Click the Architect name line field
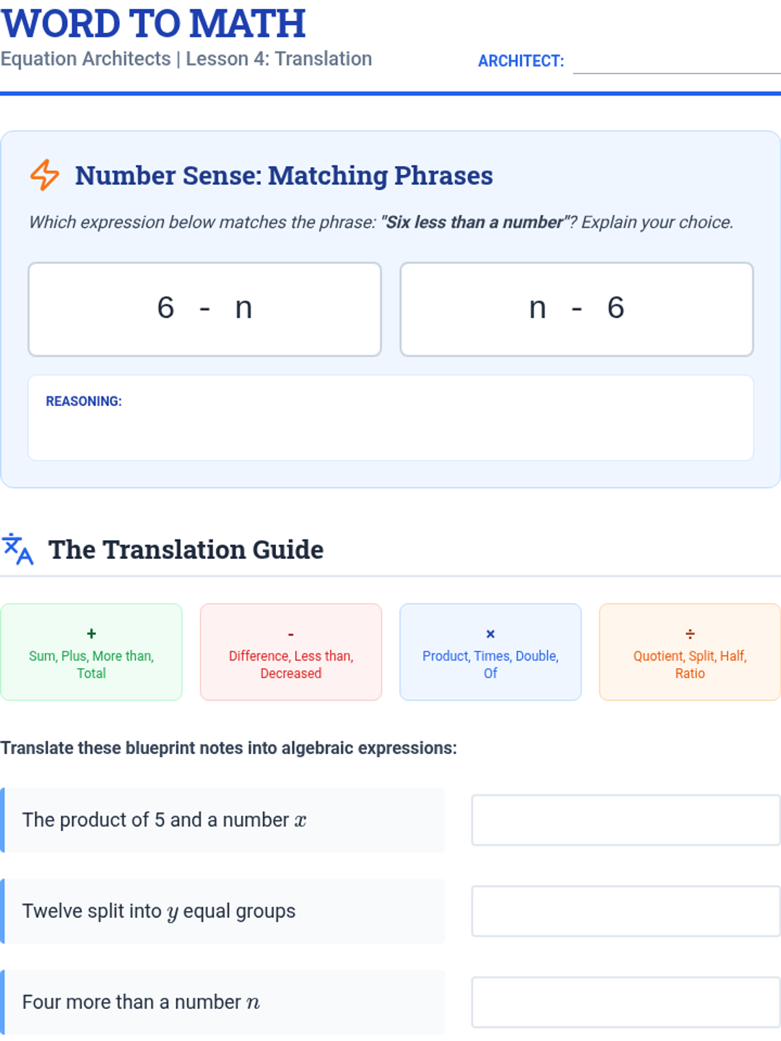Image resolution: width=781 pixels, height=1041 pixels. tap(676, 62)
